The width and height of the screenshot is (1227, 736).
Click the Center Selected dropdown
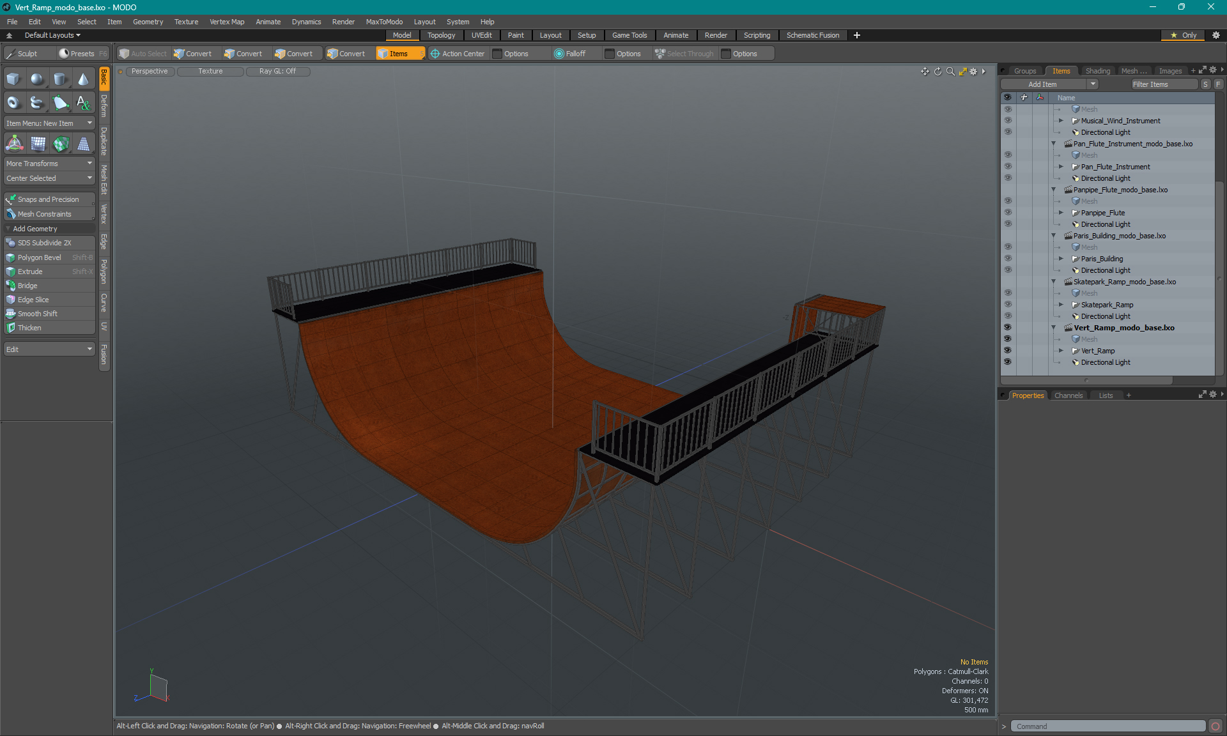[48, 178]
